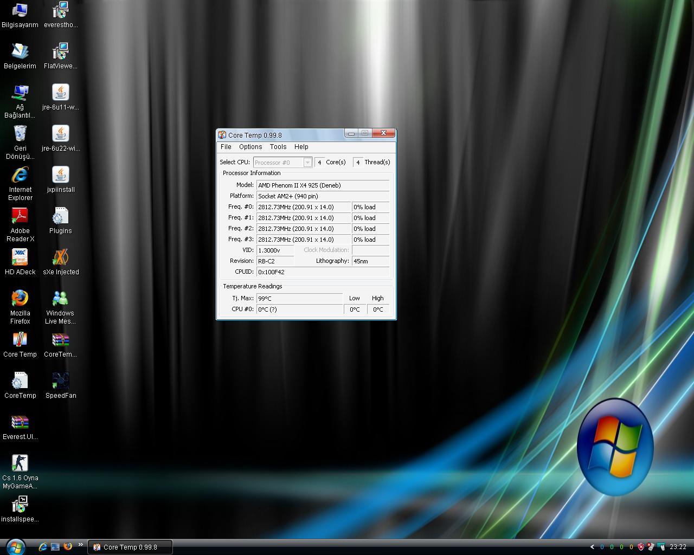The width and height of the screenshot is (694, 555).
Task: Click the Core Temp title bar icon
Action: coord(222,135)
